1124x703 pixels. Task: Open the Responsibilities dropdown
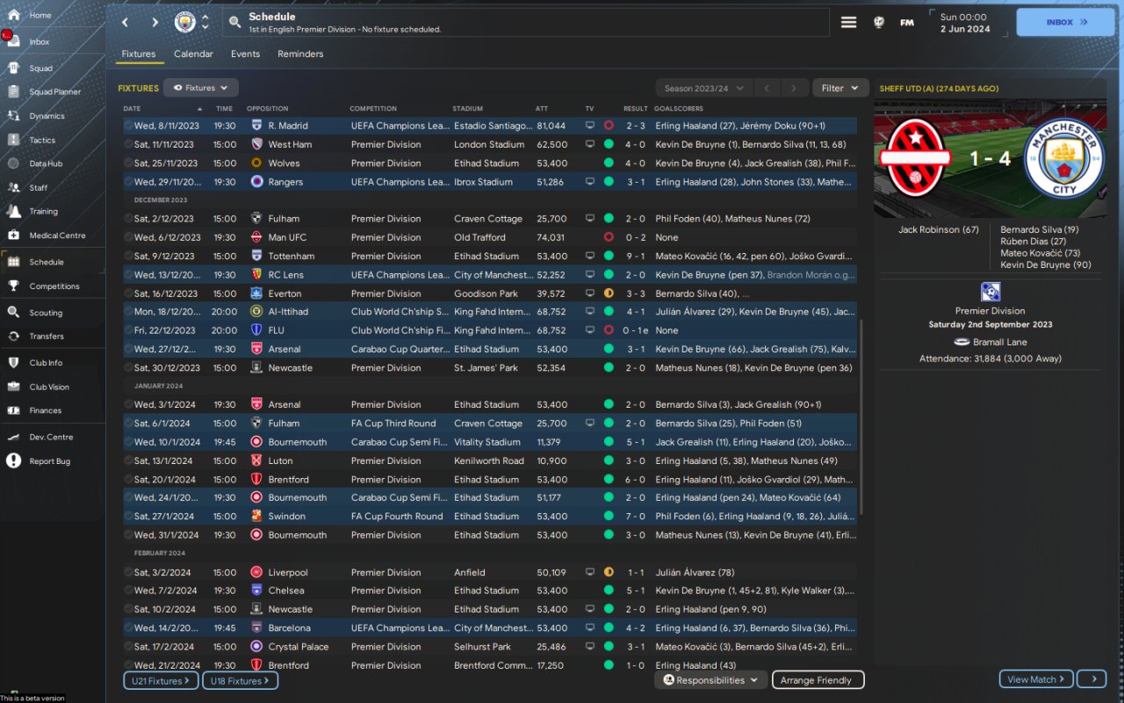(710, 680)
